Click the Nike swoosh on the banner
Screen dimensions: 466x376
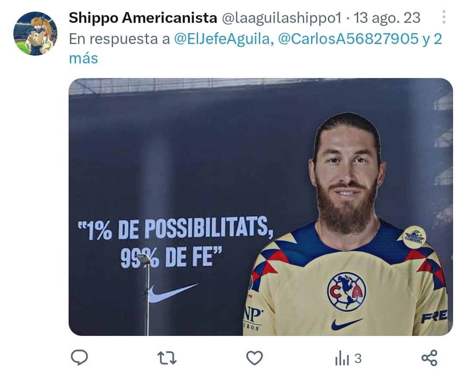[173, 292]
